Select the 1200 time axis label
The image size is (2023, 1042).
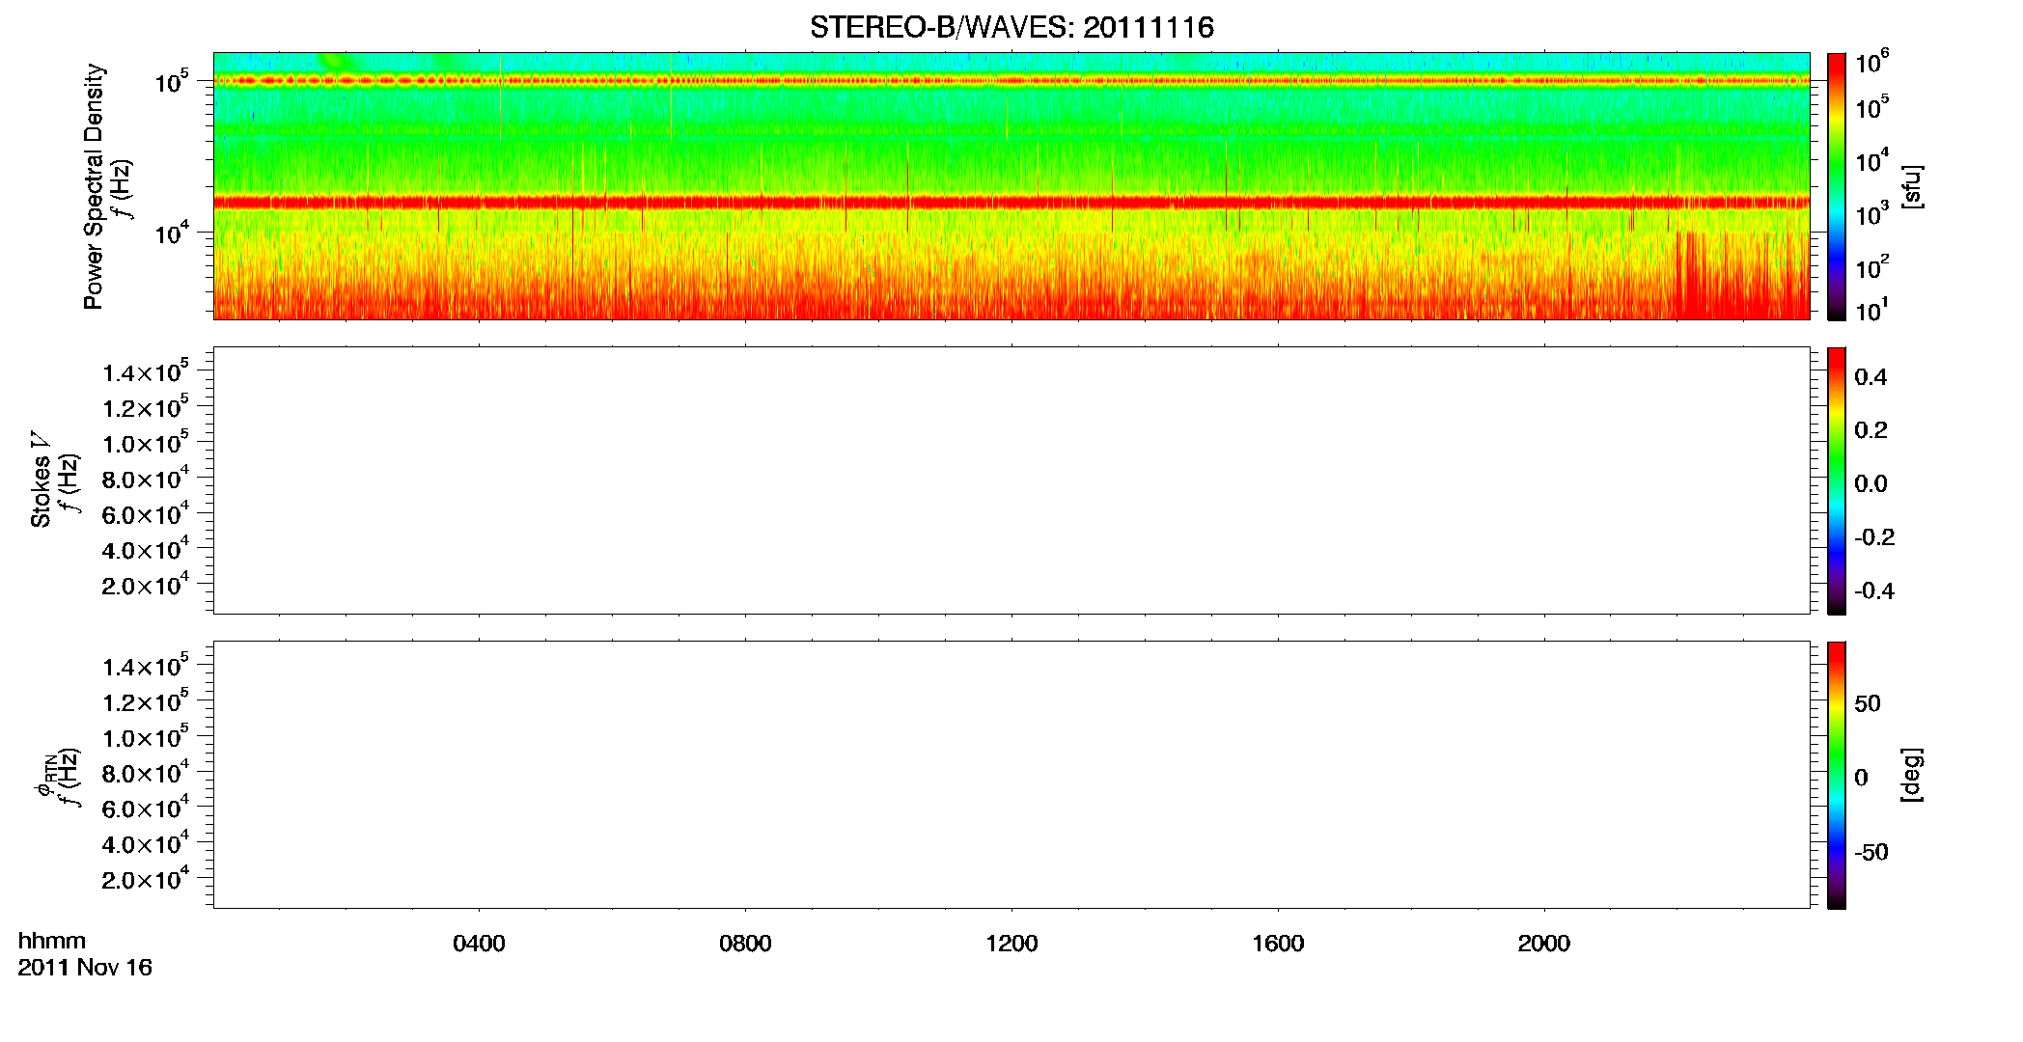pyautogui.click(x=1011, y=944)
